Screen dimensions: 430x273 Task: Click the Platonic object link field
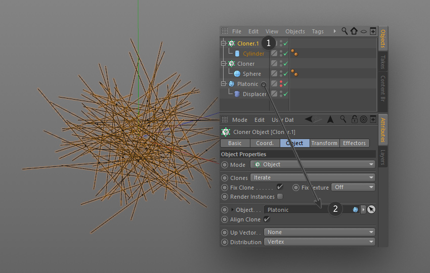(311, 210)
